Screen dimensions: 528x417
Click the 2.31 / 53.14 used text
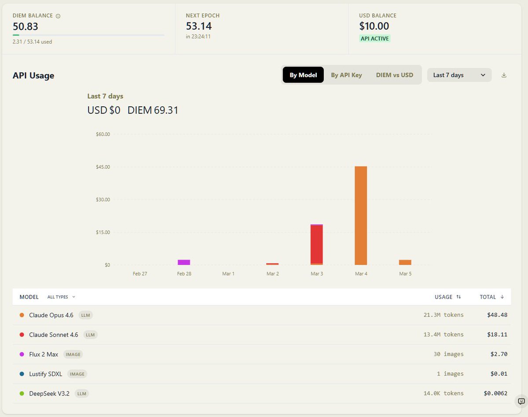coord(33,42)
